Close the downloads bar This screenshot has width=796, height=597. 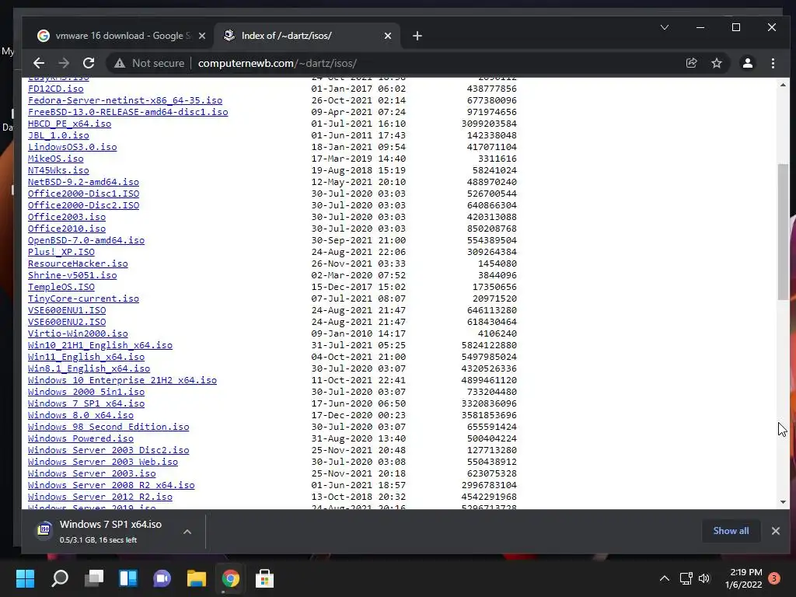pyautogui.click(x=775, y=530)
